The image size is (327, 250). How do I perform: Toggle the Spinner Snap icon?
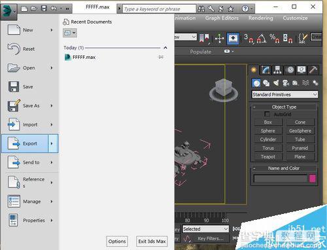tap(288, 39)
